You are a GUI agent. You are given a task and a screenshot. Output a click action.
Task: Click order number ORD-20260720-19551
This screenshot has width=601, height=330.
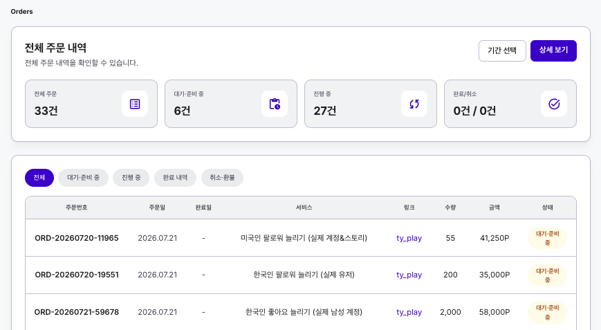77,275
